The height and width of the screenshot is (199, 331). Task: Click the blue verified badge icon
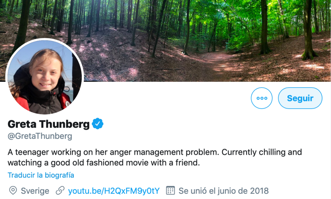pos(97,124)
